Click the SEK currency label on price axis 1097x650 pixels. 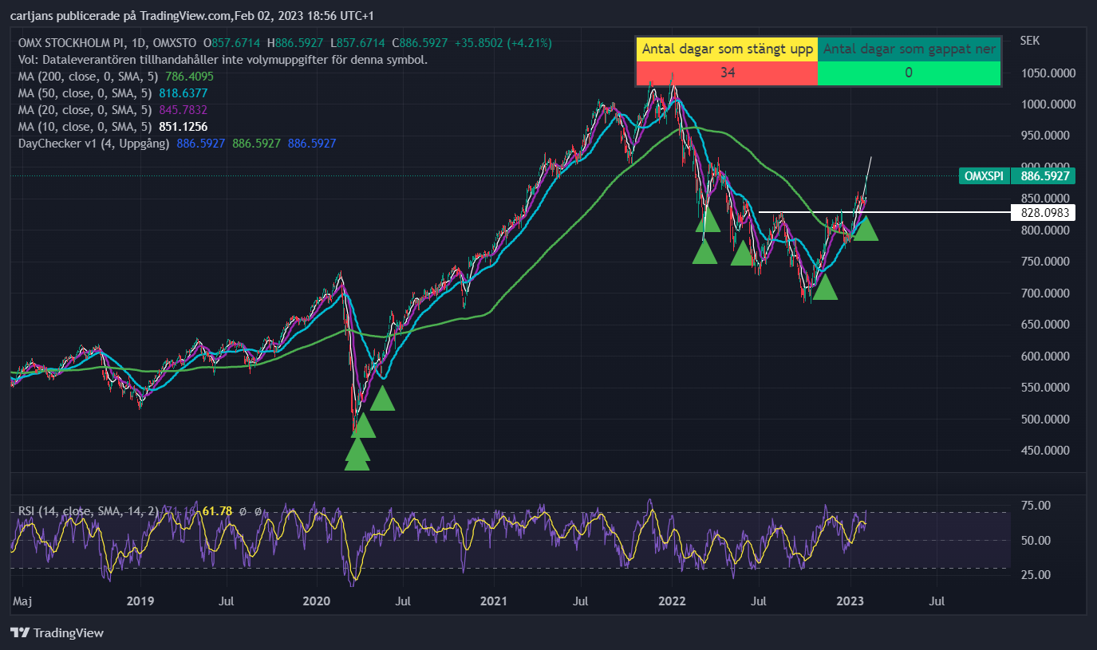coord(1030,40)
